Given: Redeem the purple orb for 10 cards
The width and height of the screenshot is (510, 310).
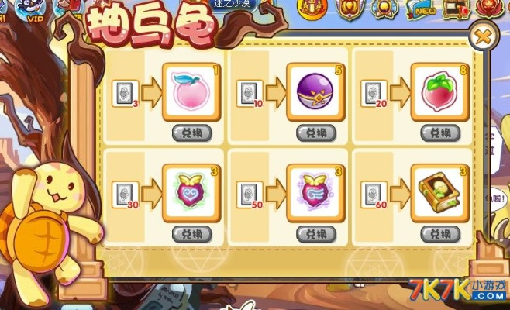Looking at the screenshot, I should [x=316, y=133].
